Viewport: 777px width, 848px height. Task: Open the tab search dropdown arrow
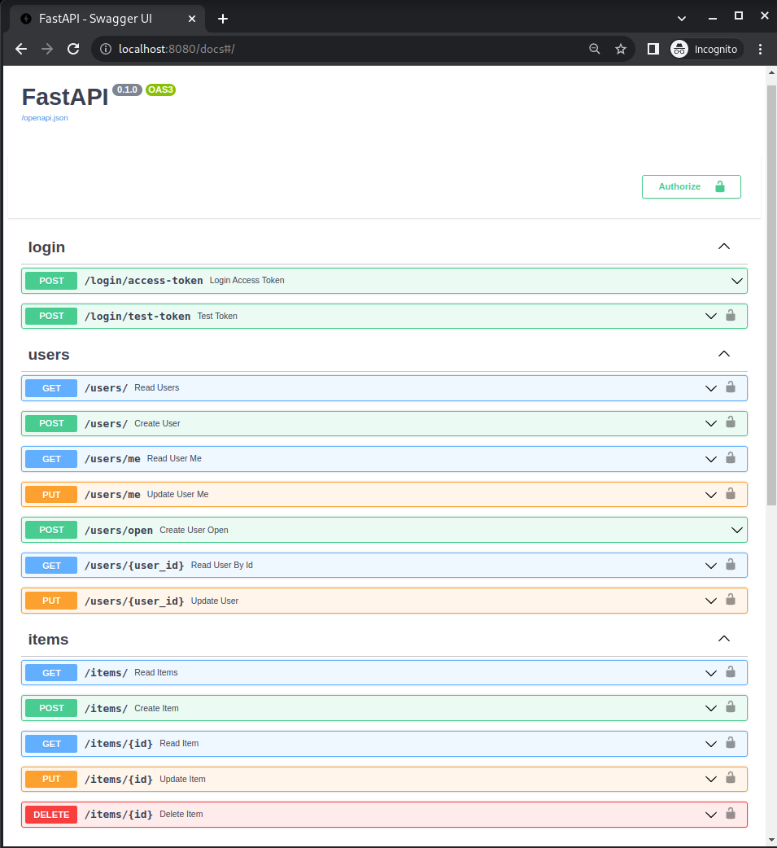coord(682,19)
